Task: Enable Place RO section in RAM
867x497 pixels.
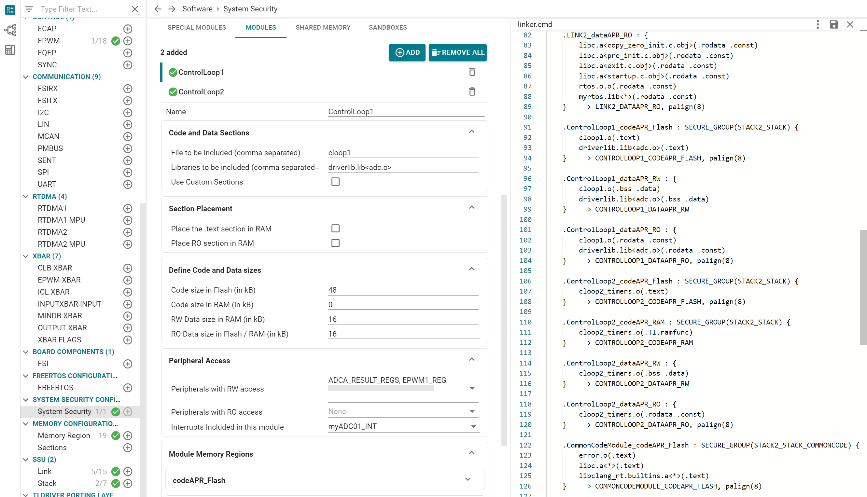Action: pyautogui.click(x=335, y=243)
